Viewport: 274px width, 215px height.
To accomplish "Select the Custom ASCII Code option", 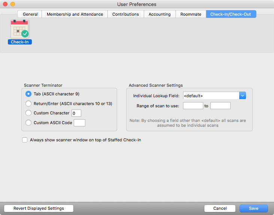I will tap(28, 123).
